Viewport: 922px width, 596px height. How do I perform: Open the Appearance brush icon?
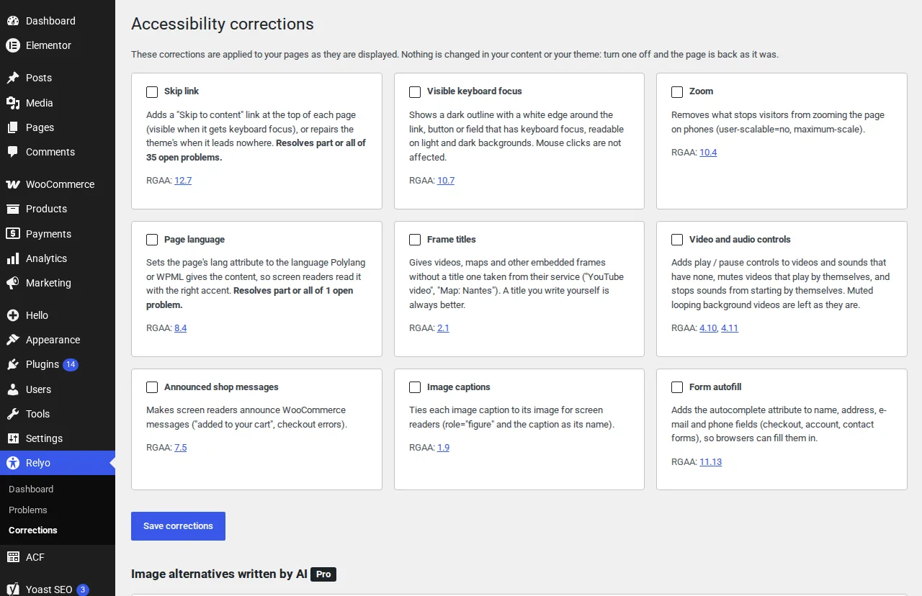(x=13, y=340)
